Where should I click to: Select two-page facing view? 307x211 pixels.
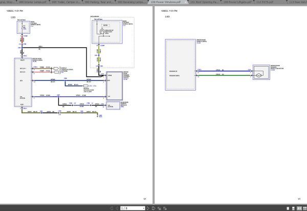299,208
